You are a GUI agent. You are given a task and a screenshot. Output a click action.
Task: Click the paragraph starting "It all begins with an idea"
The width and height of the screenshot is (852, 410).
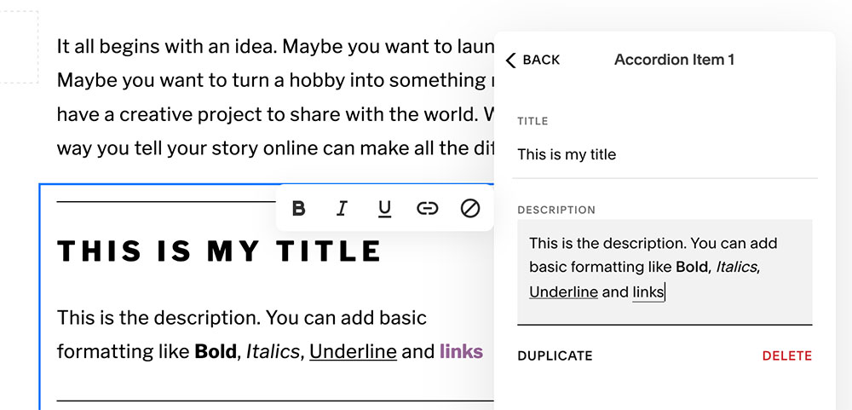tap(275, 97)
